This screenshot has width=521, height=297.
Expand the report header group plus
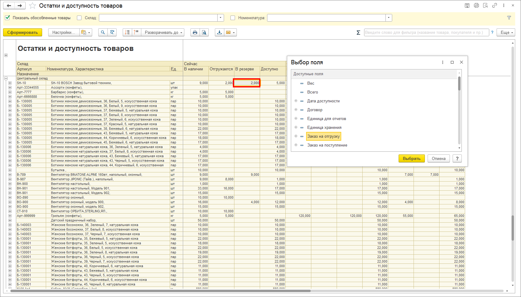(x=6, y=55)
